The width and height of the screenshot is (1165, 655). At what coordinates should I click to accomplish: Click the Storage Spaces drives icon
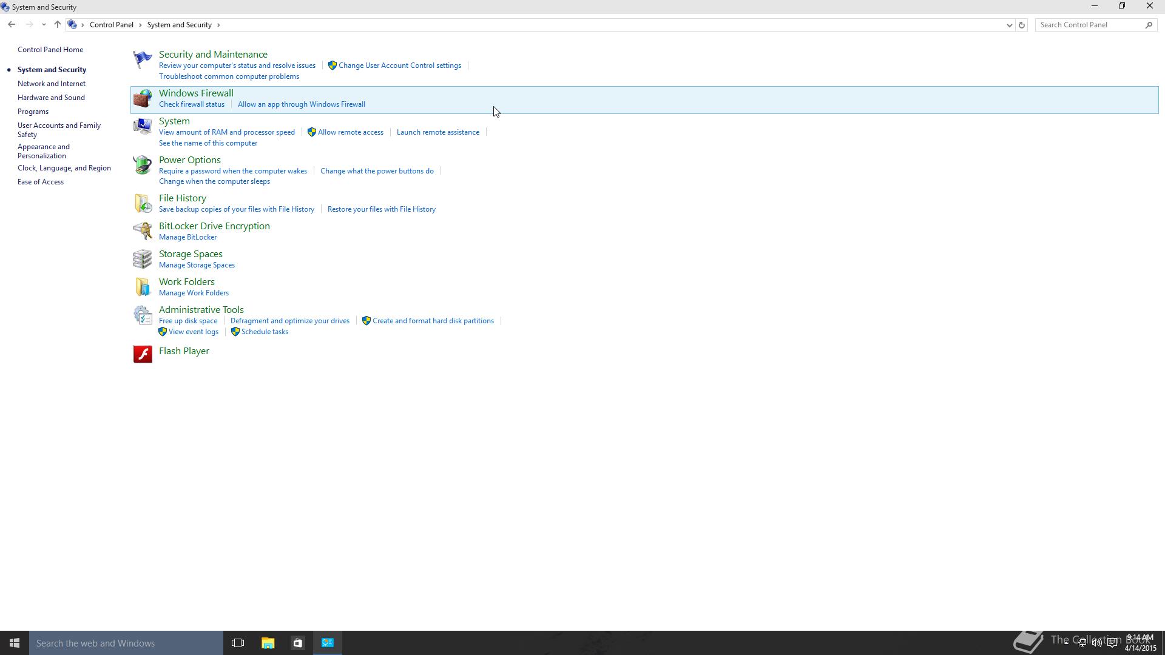pyautogui.click(x=143, y=259)
